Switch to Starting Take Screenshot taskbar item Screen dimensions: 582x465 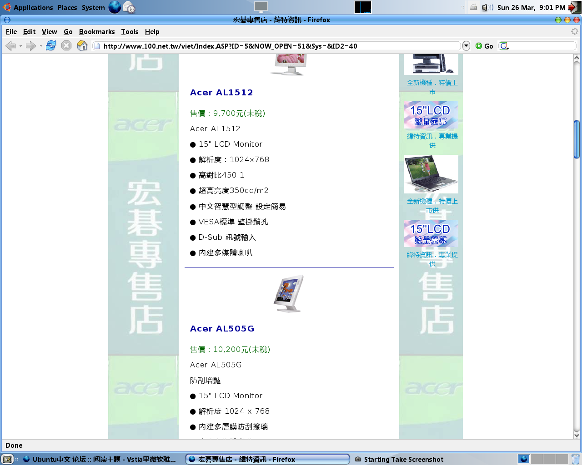[x=399, y=459]
